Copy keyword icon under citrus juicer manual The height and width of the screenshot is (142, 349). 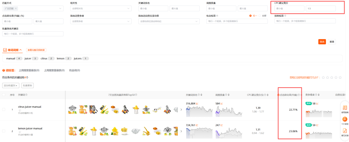pyautogui.click(x=20, y=110)
